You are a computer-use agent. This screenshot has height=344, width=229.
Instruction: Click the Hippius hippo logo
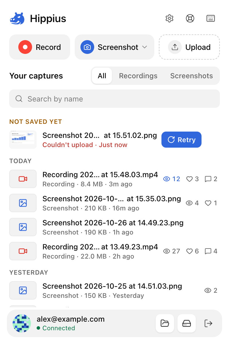17,19
